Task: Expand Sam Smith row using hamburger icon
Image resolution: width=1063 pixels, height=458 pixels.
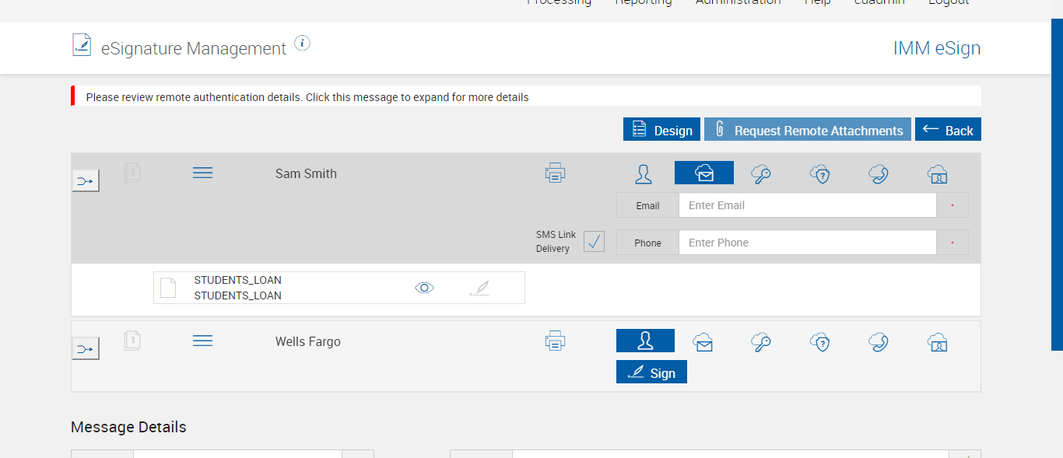Action: point(202,173)
